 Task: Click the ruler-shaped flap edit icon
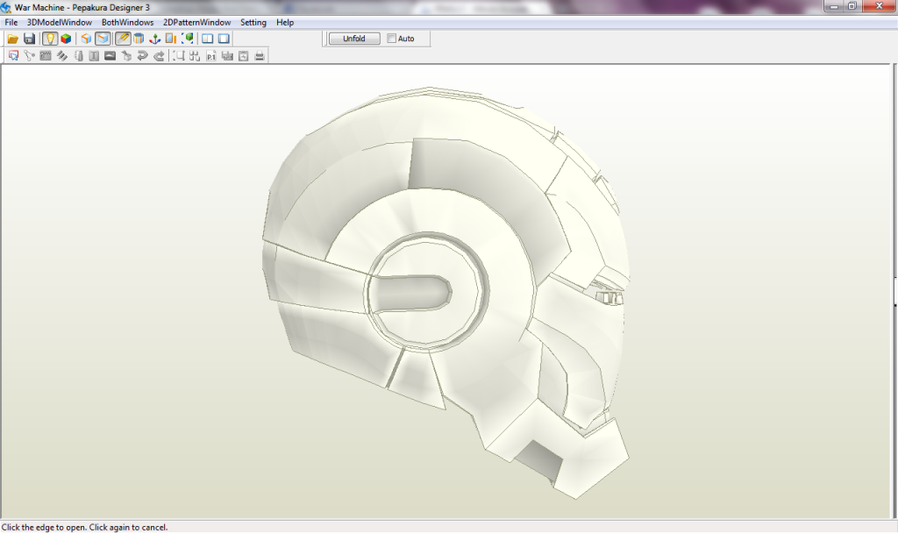click(x=46, y=55)
